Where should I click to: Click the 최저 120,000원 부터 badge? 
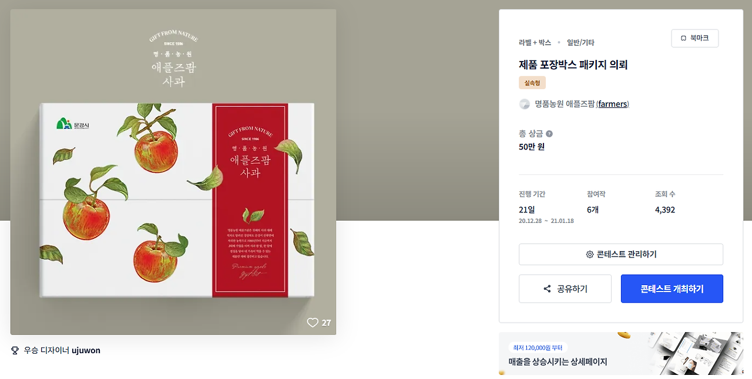pos(538,347)
